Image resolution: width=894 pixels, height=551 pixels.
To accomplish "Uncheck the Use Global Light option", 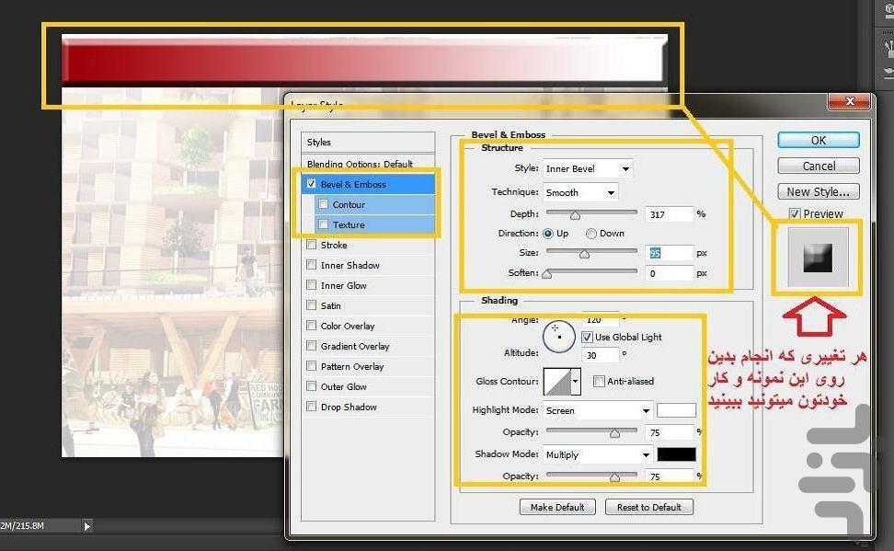I will point(587,338).
